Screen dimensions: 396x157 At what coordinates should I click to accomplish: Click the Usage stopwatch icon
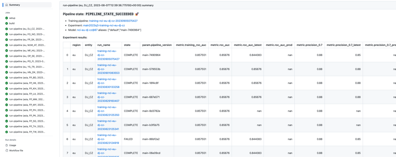[x=7, y=145]
